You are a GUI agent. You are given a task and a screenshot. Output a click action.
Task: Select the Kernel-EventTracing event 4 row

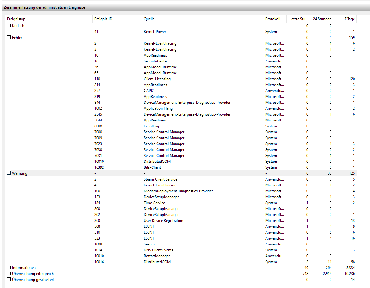[x=181, y=185]
